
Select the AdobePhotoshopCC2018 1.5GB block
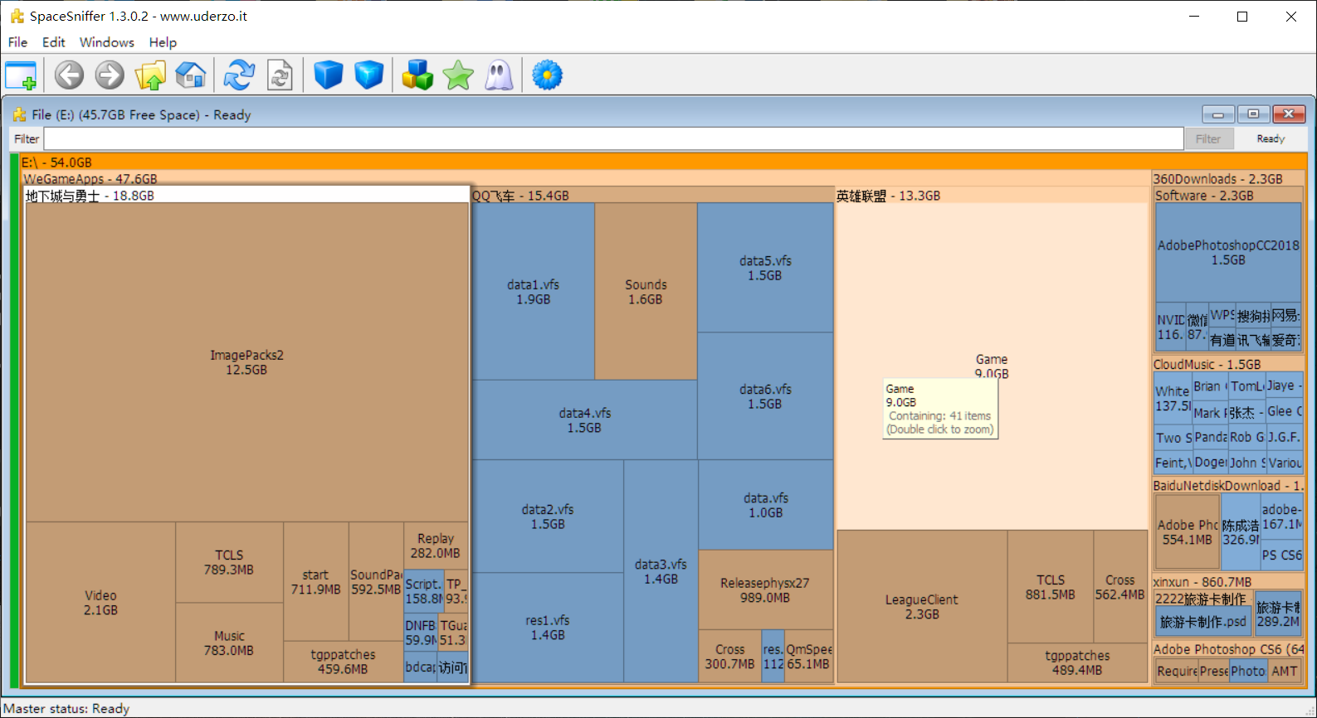[1228, 253]
